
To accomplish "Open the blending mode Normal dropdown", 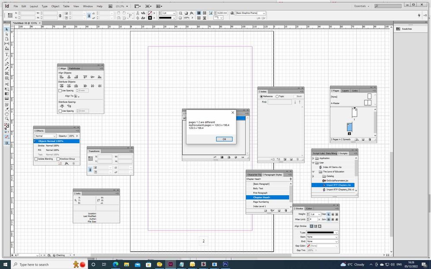I will (x=45, y=136).
